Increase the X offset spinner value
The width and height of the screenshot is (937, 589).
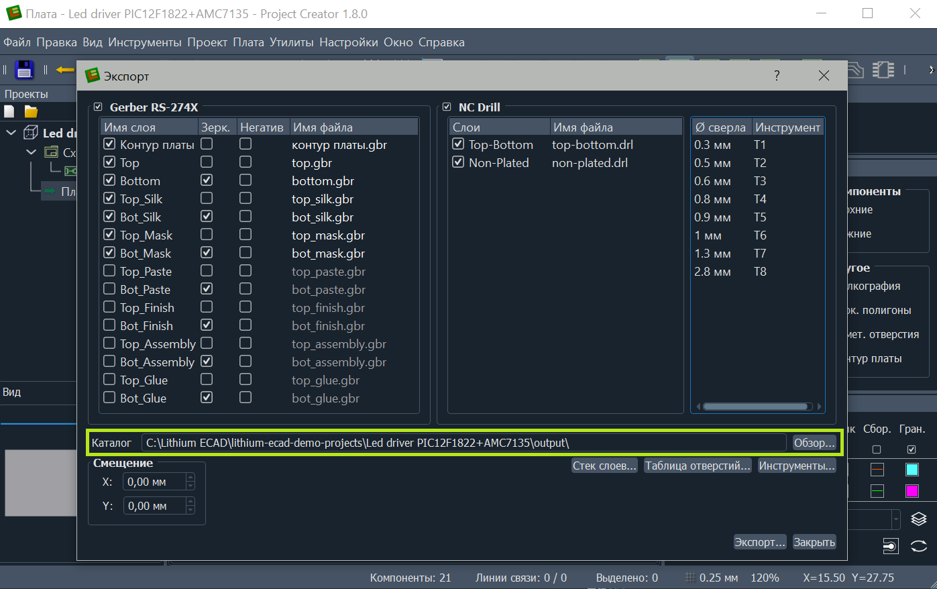click(190, 478)
